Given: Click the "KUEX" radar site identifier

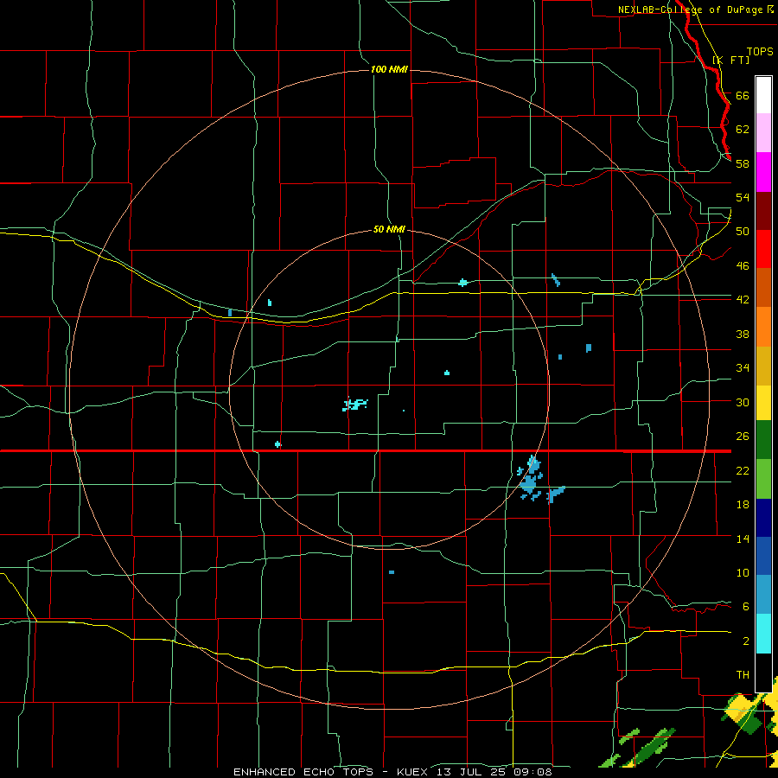Looking at the screenshot, I should coord(411,772).
